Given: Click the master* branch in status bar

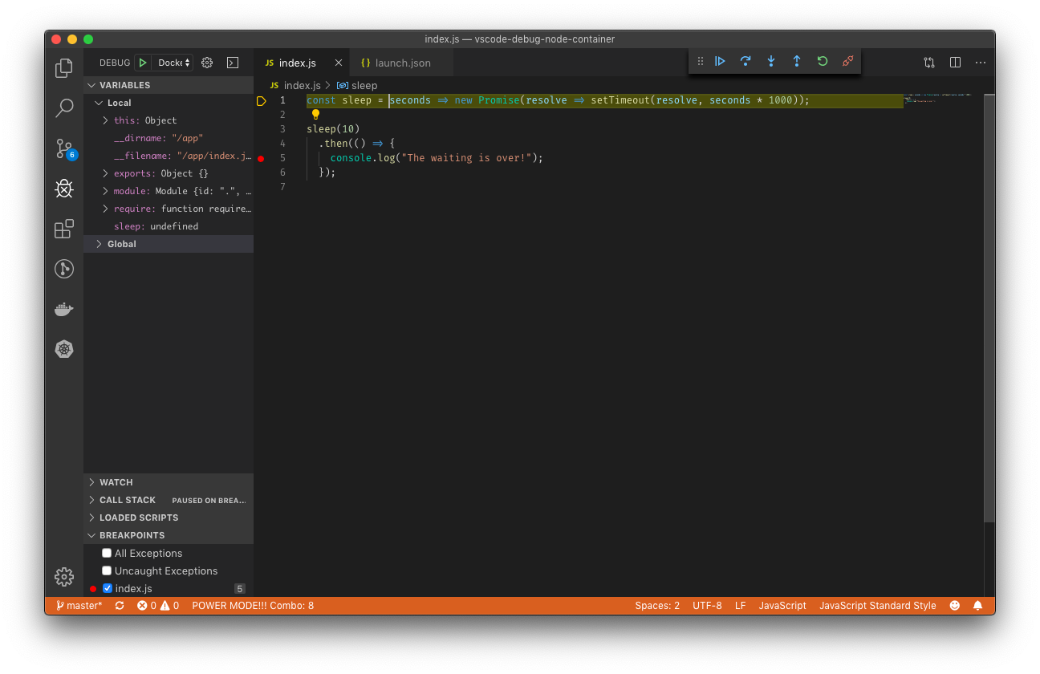Looking at the screenshot, I should [x=79, y=606].
